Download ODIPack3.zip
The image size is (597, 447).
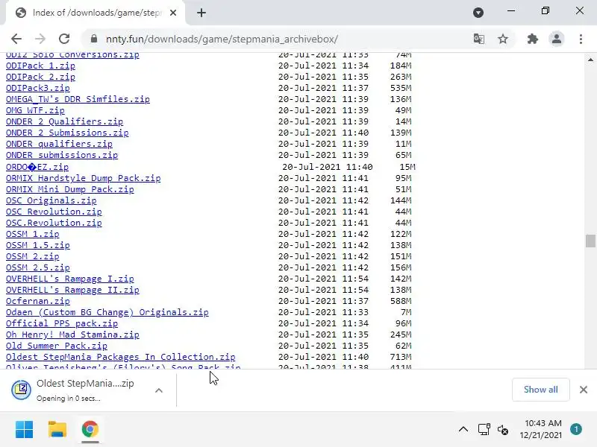coord(38,88)
